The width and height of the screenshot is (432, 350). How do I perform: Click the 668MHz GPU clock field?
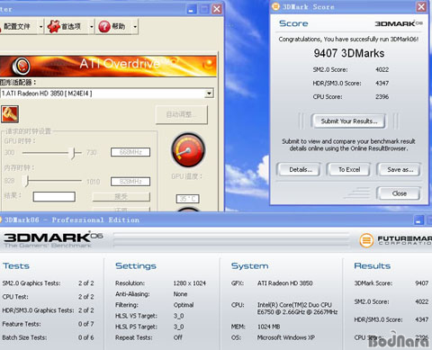(130, 152)
